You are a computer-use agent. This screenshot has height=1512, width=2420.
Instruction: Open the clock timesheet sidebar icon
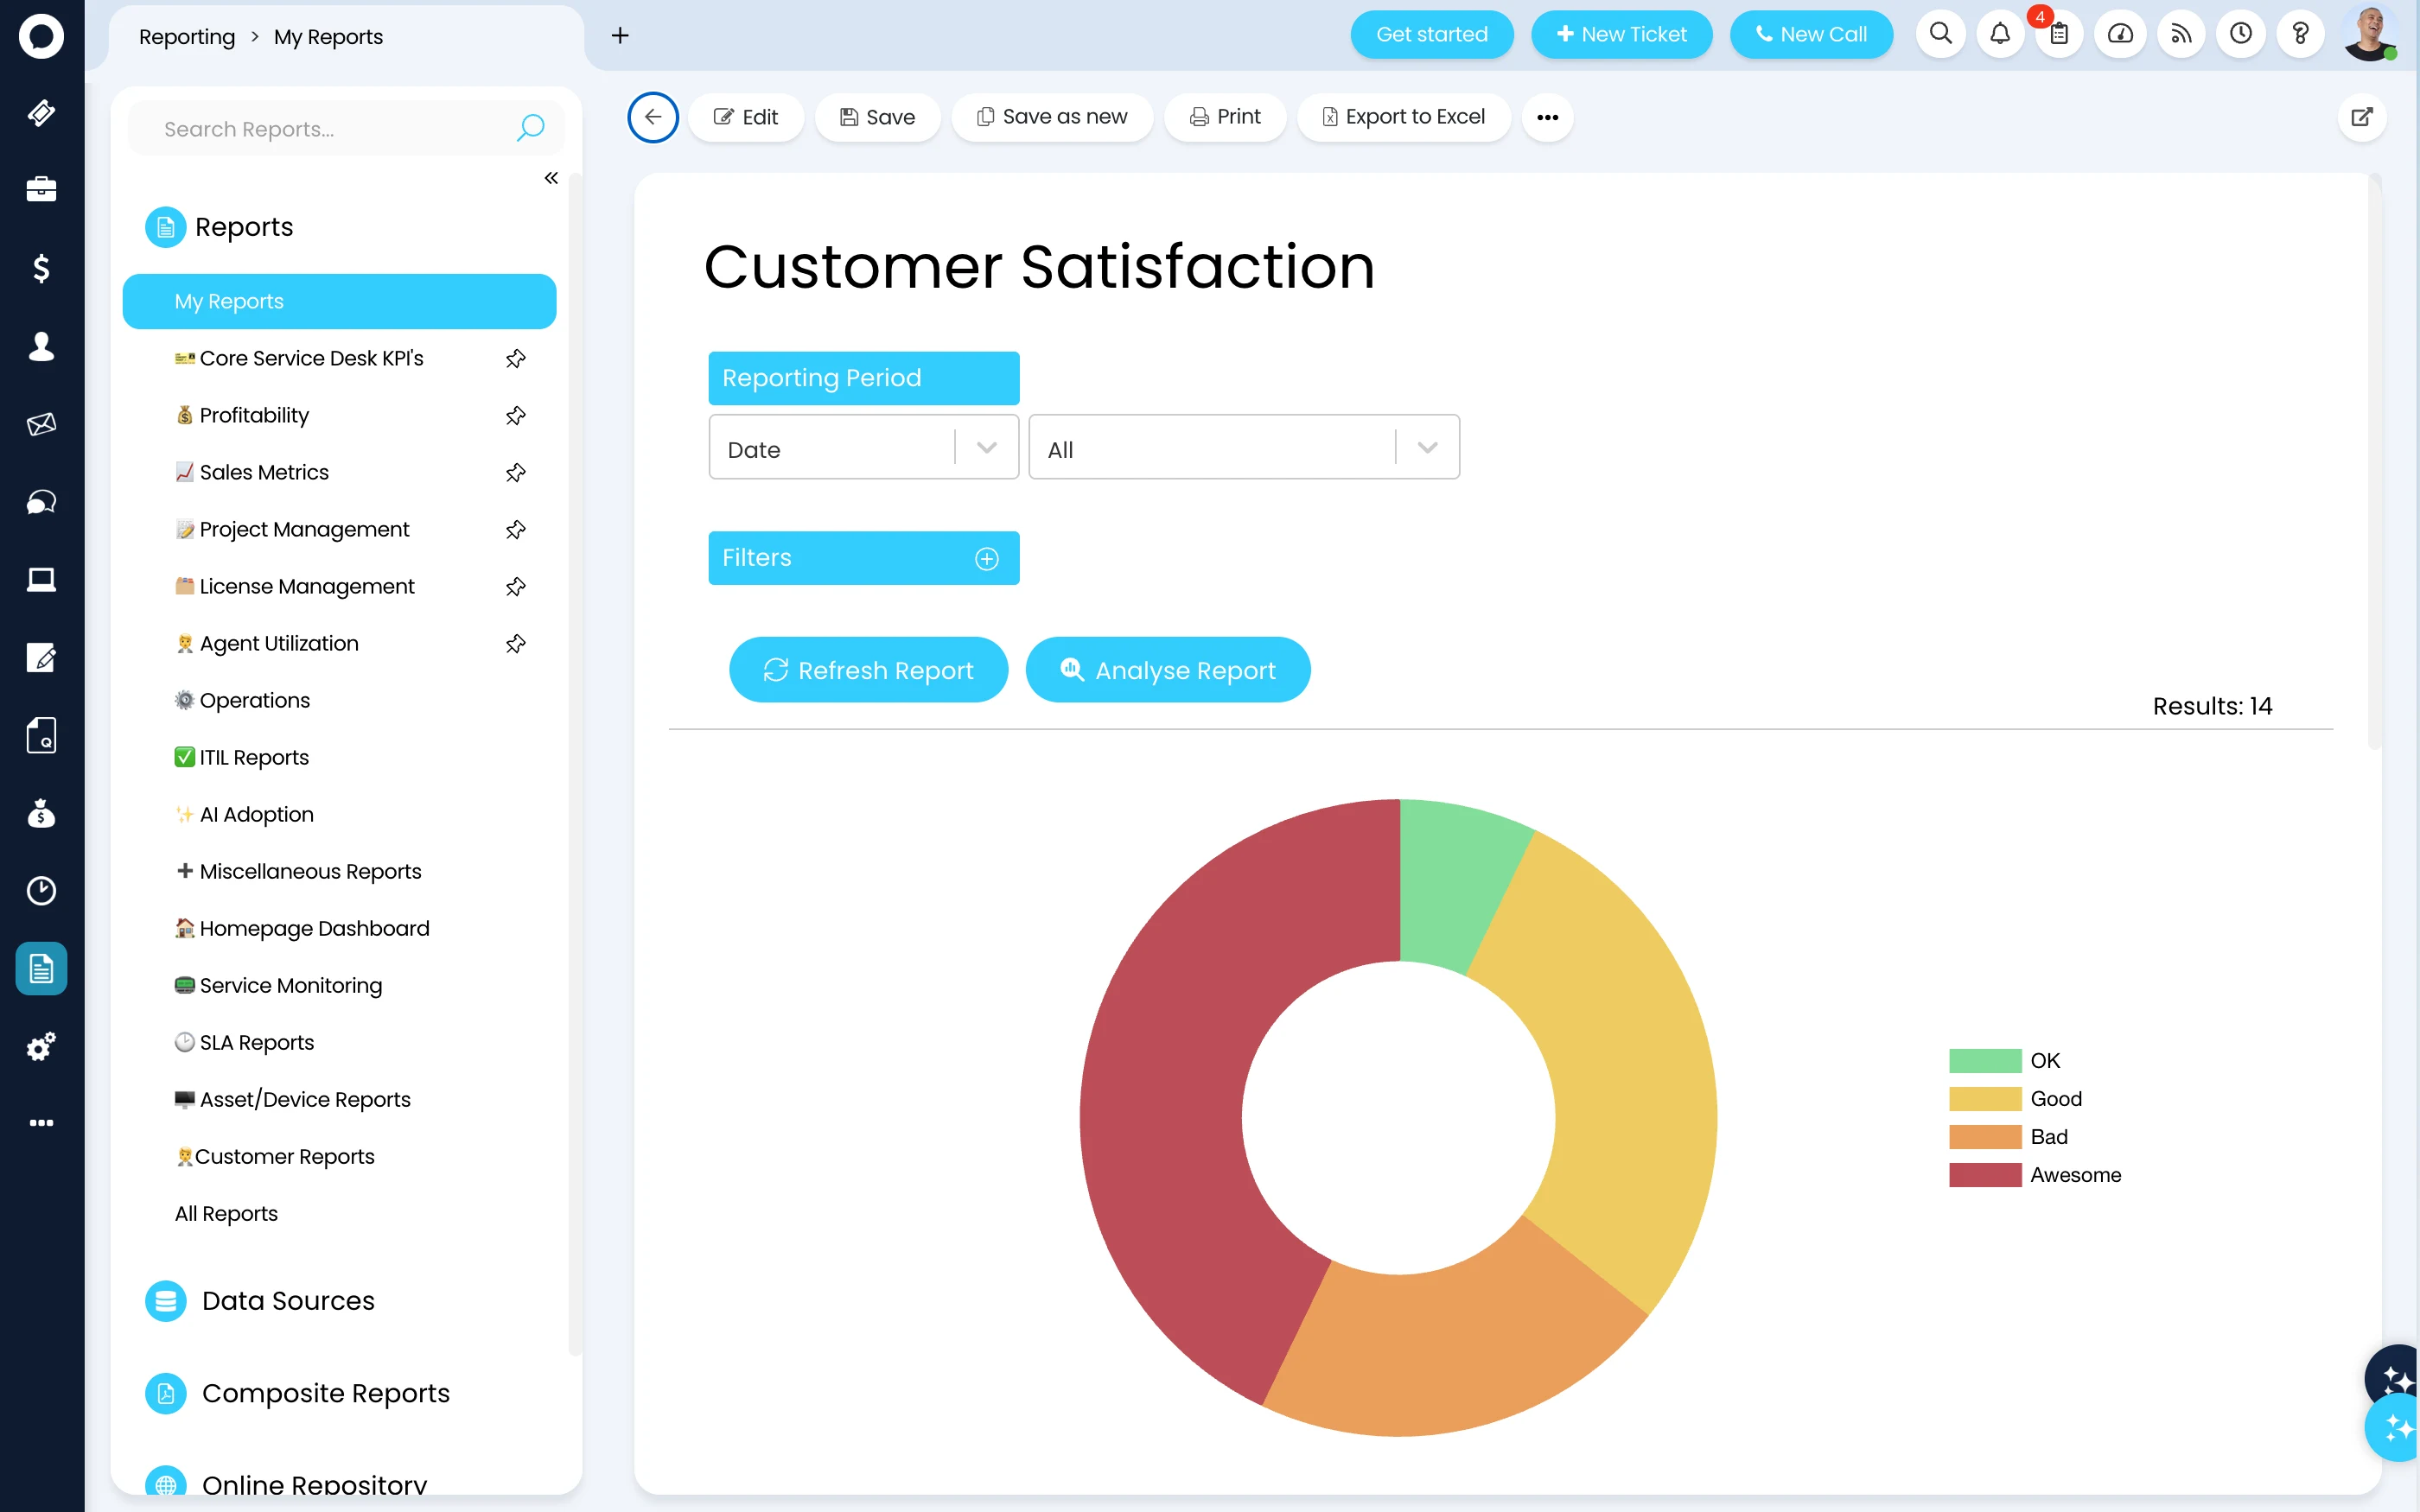(41, 890)
